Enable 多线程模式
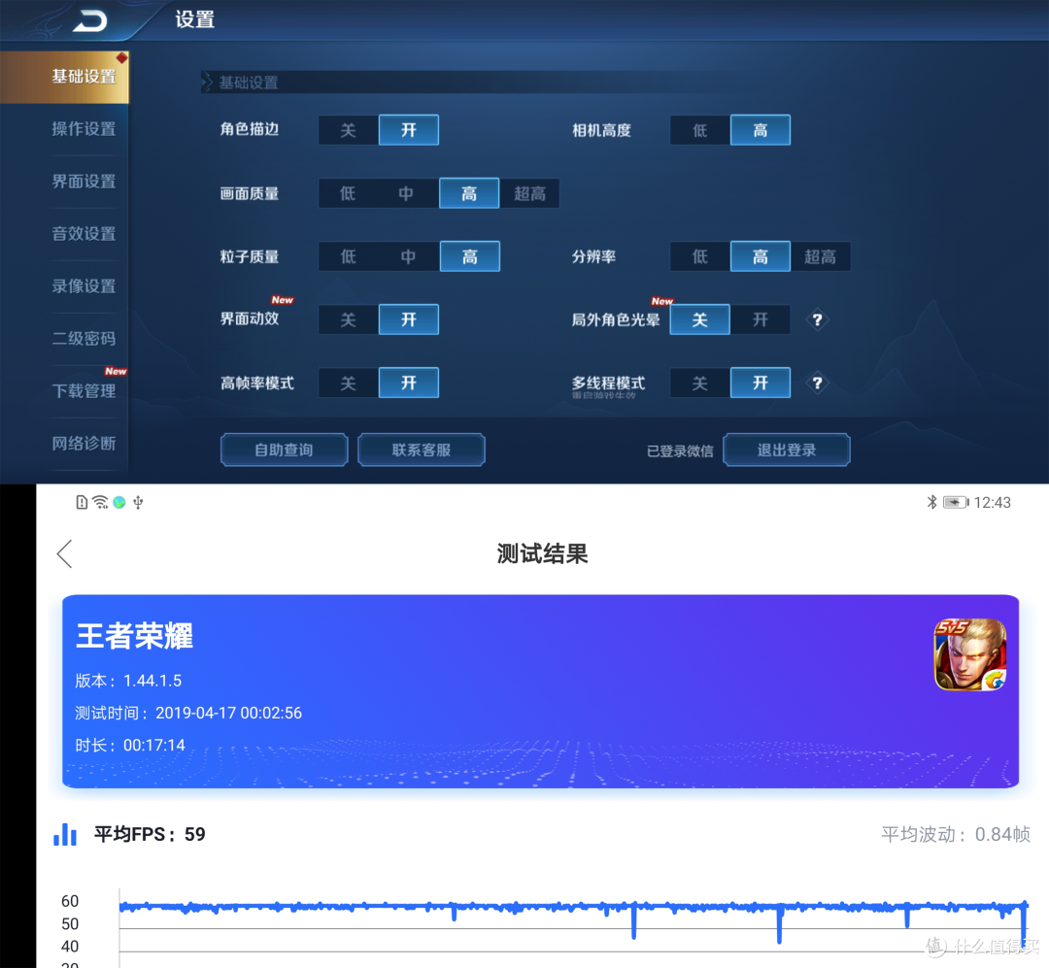The image size is (1049, 968). point(761,383)
